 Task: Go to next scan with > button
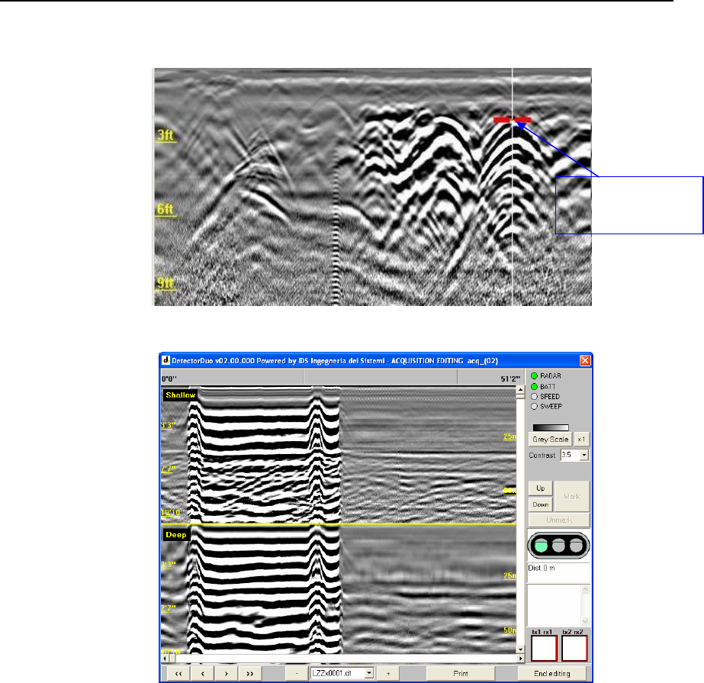227,674
